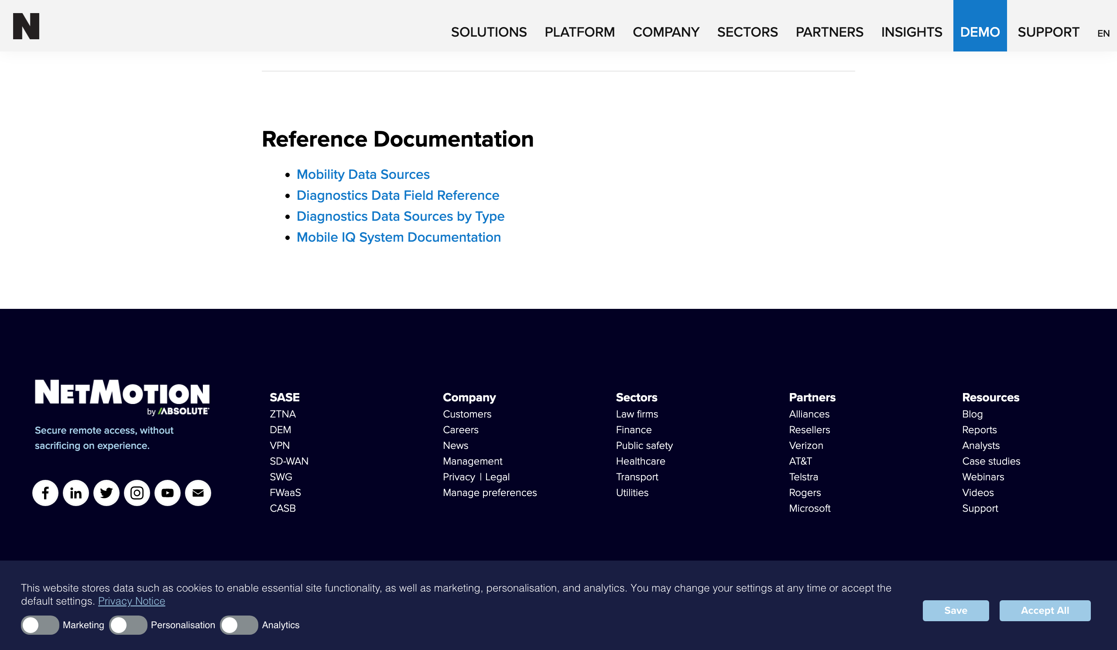Open the Webinars footer link
This screenshot has height=650, width=1117.
(x=983, y=477)
